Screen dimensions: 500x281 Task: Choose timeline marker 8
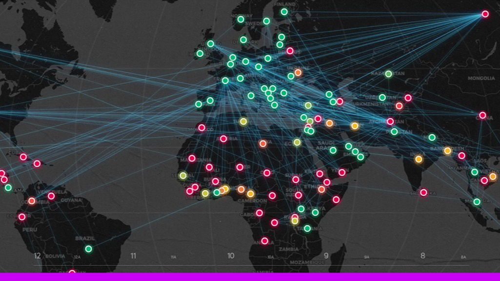click(422, 256)
